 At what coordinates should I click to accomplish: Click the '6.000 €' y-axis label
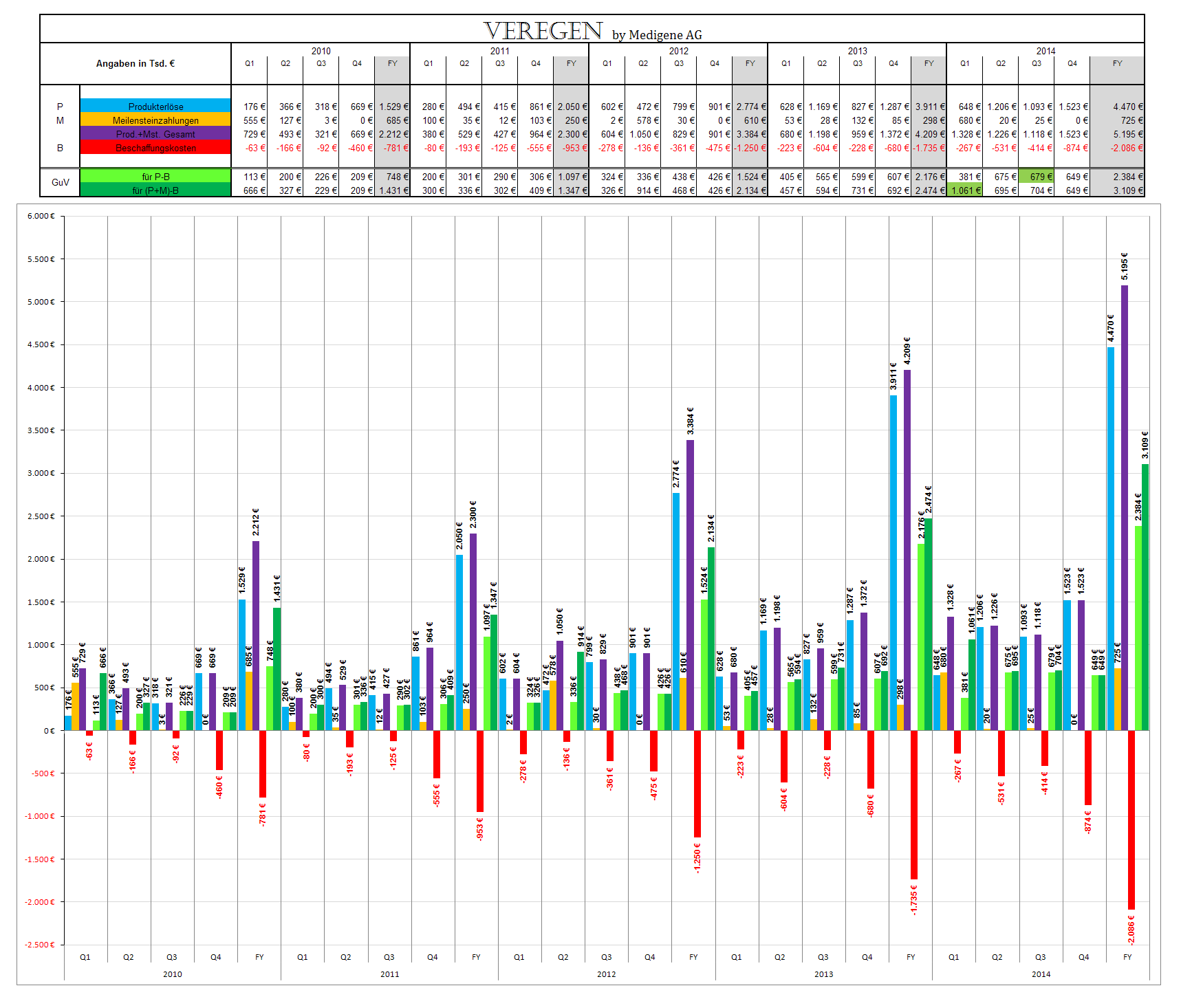pos(41,216)
